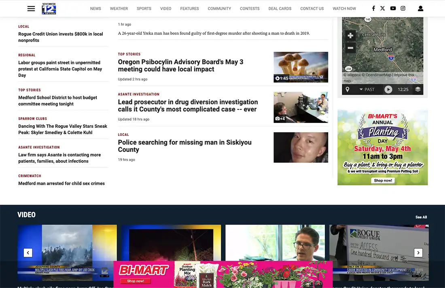Open the night fire video thumbnail
445x288 pixels.
(x=171, y=243)
